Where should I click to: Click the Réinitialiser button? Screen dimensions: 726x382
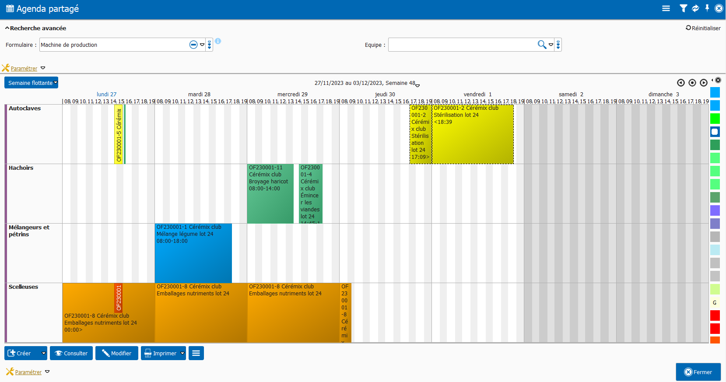click(x=703, y=28)
